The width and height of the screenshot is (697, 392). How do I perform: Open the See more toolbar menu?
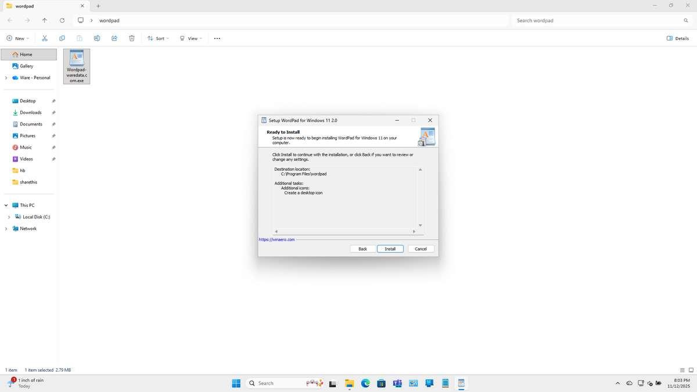pos(217,38)
